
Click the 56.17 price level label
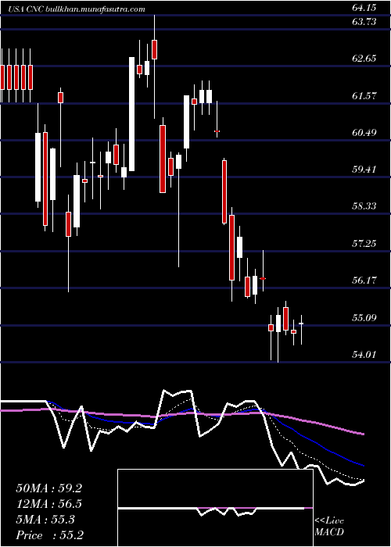click(x=364, y=280)
